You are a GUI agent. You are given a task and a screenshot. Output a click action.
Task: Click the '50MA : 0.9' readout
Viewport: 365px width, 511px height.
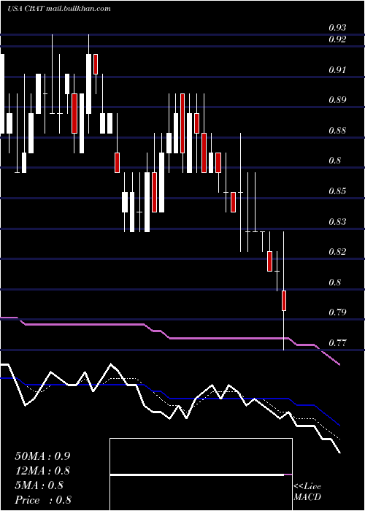click(x=42, y=456)
